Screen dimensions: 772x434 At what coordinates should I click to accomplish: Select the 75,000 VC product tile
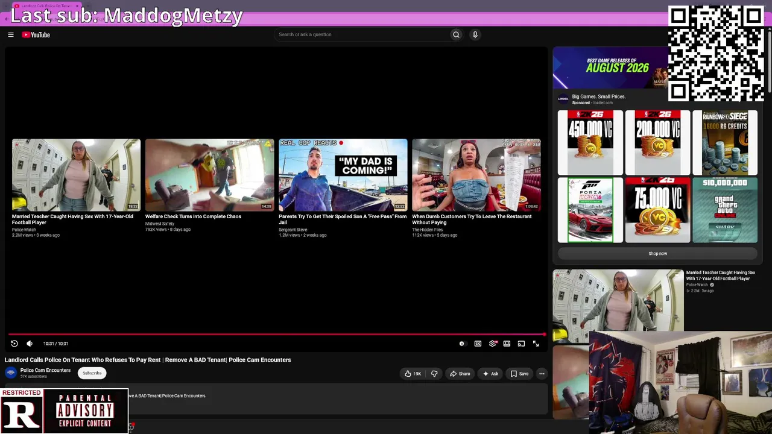tap(657, 210)
